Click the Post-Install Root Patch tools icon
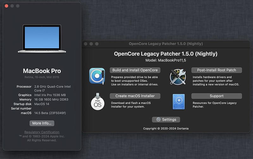Screen dimensions: 253x159 pos(178,77)
